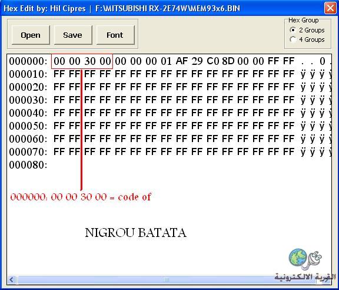Click hex byte 8D in first row
Viewport: 339px width, 290px height.
point(228,61)
